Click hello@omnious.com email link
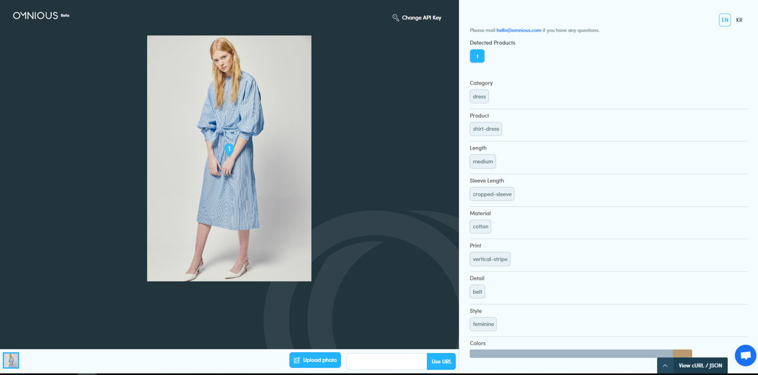Viewport: 758px width, 375px height. coord(519,30)
